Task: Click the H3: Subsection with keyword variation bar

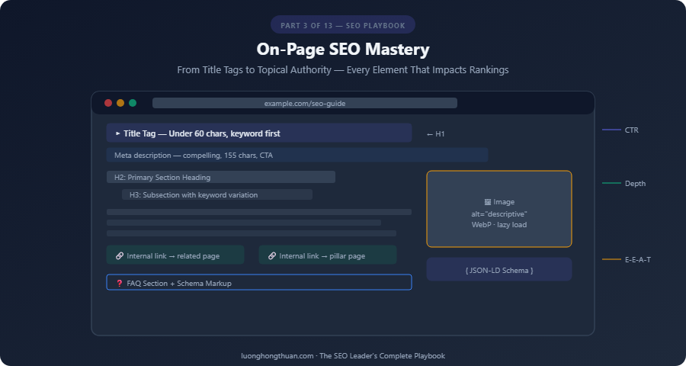Action: coord(217,195)
